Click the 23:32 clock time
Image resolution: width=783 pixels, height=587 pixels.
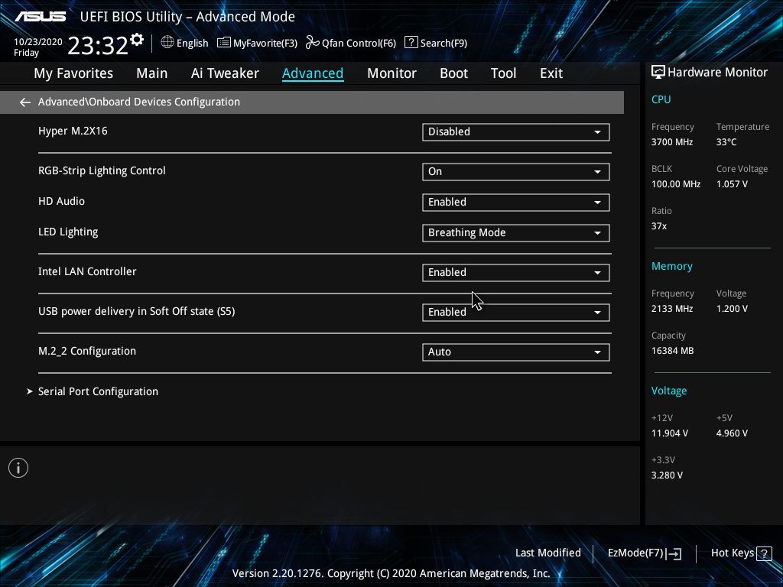click(98, 45)
